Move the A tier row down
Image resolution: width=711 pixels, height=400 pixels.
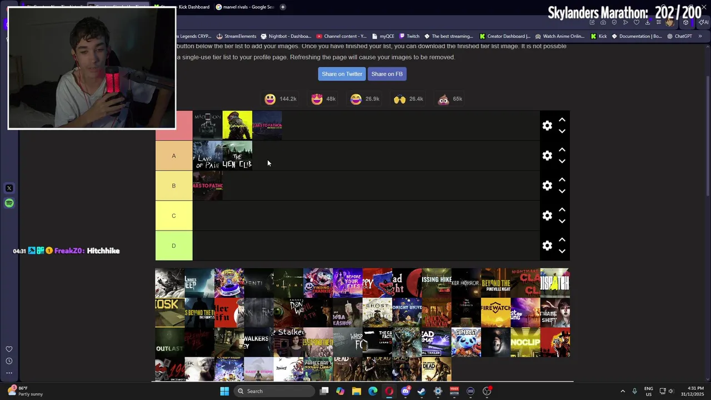tap(562, 161)
